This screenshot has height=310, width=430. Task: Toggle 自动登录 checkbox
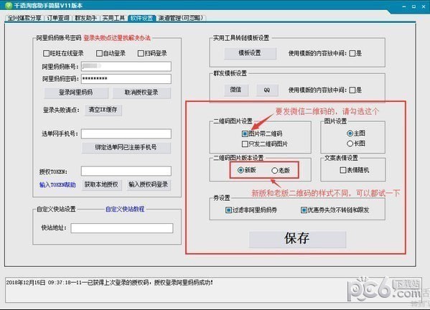99,53
